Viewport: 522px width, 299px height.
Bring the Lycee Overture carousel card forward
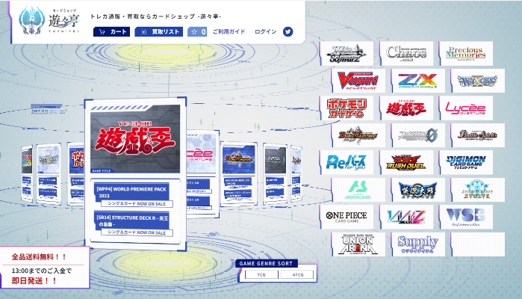pyautogui.click(x=202, y=173)
